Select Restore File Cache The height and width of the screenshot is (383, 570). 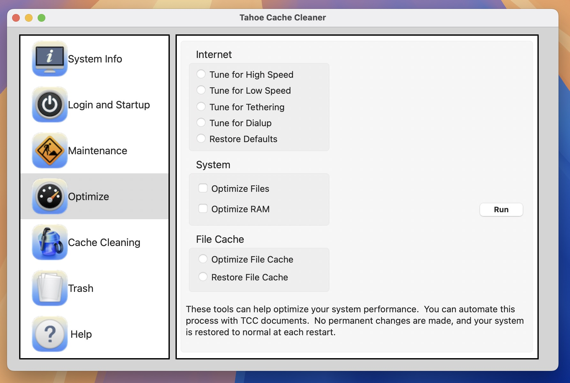tap(203, 277)
